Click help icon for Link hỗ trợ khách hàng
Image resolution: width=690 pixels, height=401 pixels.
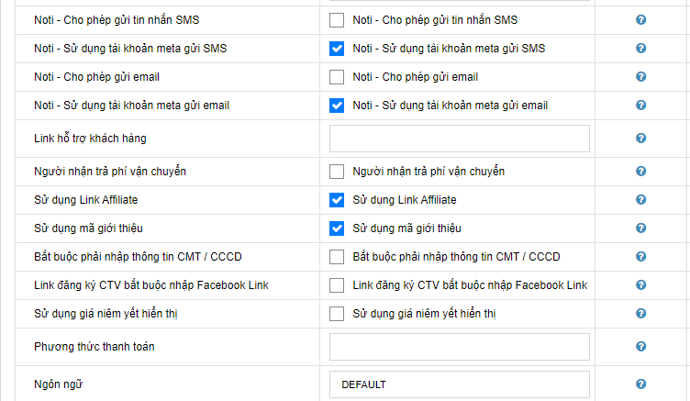click(x=640, y=139)
